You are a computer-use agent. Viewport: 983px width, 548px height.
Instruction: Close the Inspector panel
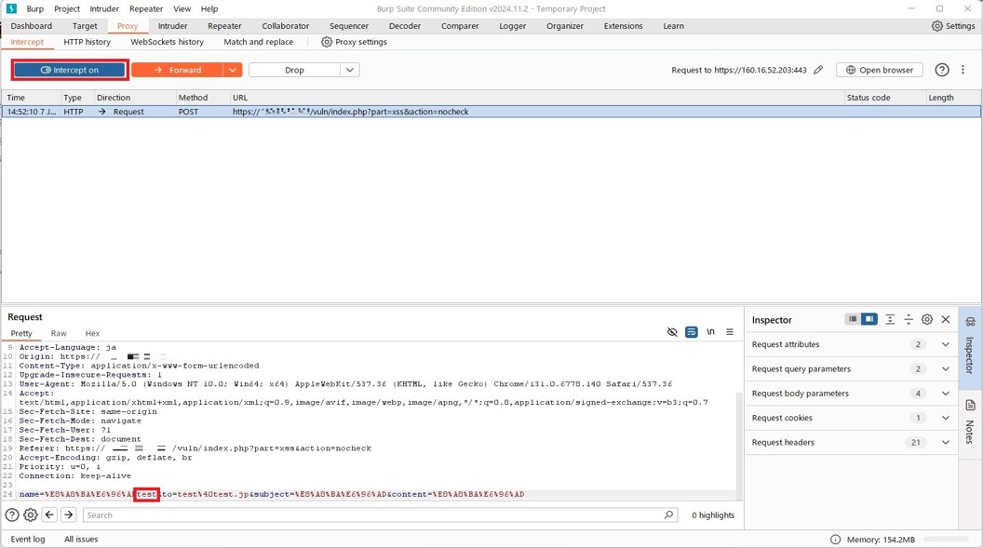(946, 319)
